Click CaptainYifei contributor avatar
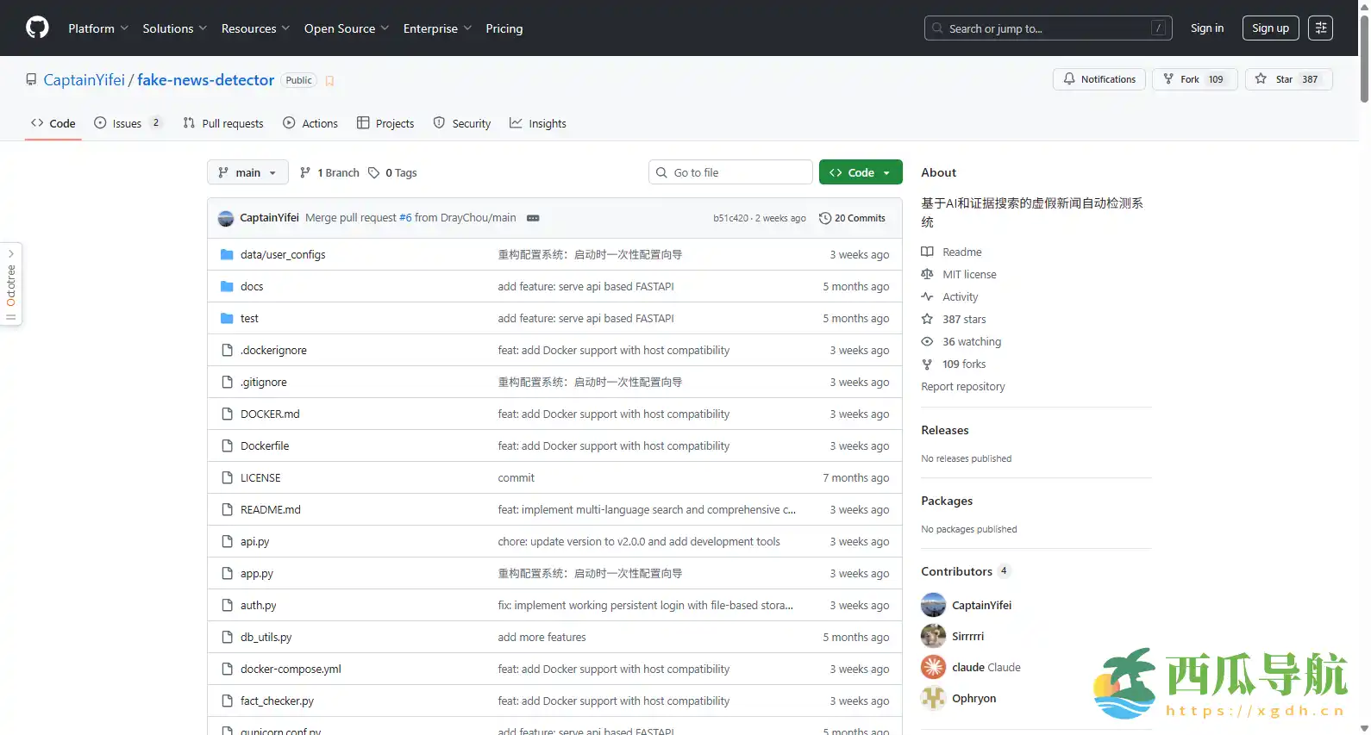This screenshot has width=1371, height=735. [933, 605]
